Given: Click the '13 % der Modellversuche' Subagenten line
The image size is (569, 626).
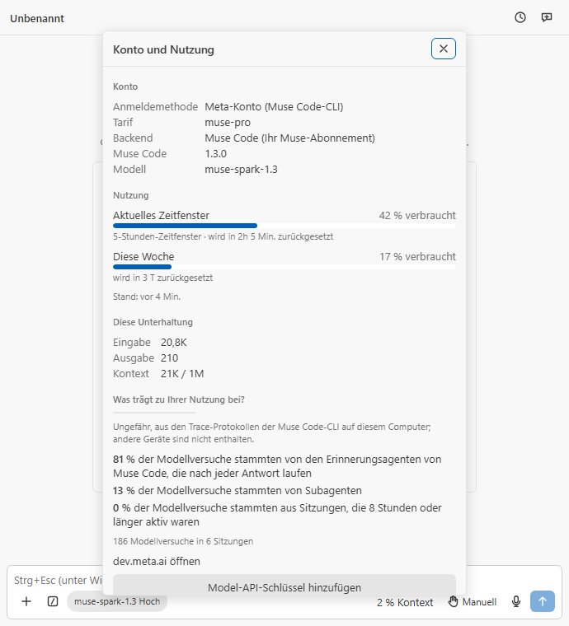Looking at the screenshot, I should (237, 491).
